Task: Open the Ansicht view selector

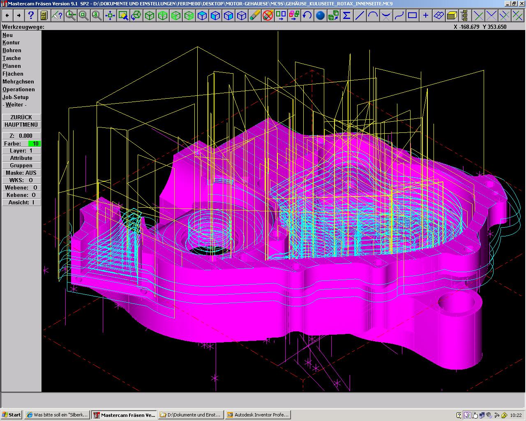Action: [x=21, y=202]
